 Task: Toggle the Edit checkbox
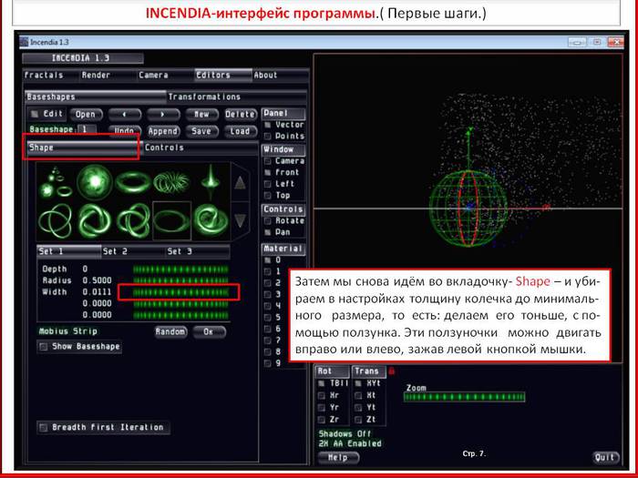(36, 114)
